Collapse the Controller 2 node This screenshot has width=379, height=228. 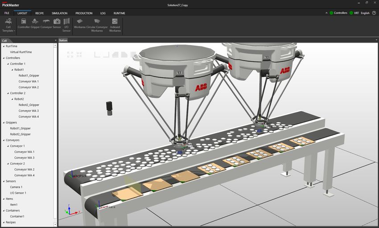pyautogui.click(x=8, y=93)
